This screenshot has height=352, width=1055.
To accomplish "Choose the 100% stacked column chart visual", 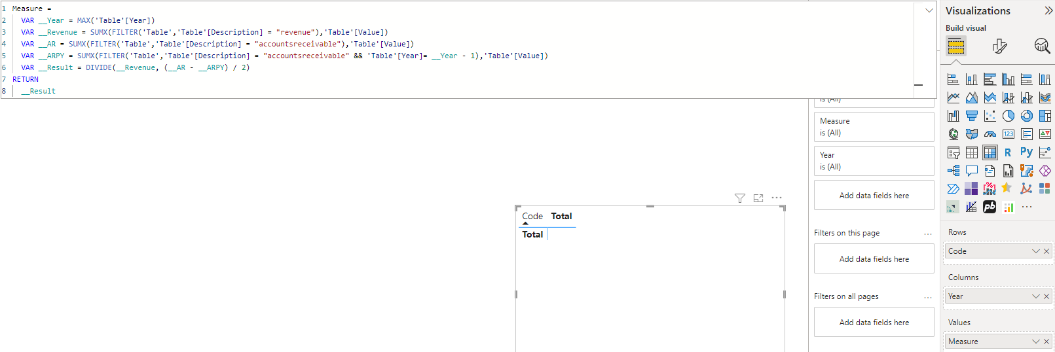I will click(1045, 79).
